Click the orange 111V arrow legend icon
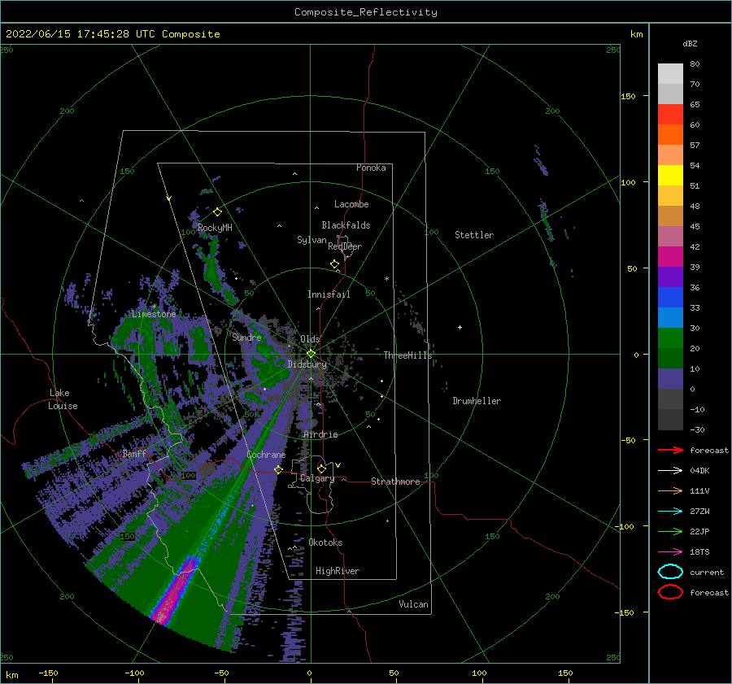The image size is (732, 684). [670, 490]
